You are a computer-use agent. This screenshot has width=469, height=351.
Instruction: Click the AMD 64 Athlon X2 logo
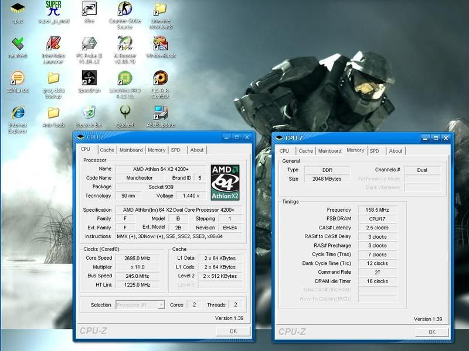225,183
